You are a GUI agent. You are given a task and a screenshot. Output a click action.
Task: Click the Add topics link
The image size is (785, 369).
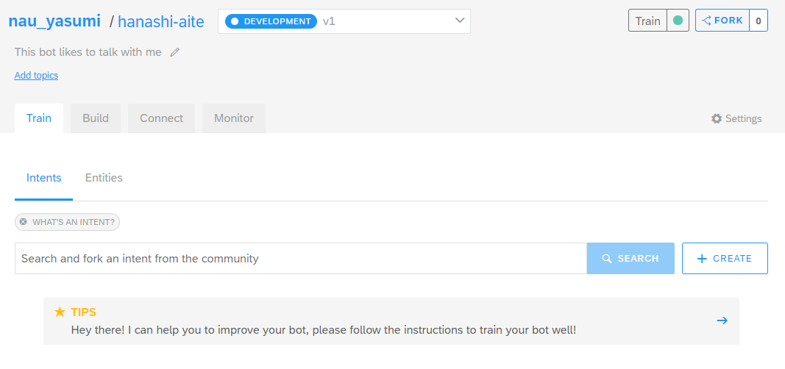(x=36, y=75)
